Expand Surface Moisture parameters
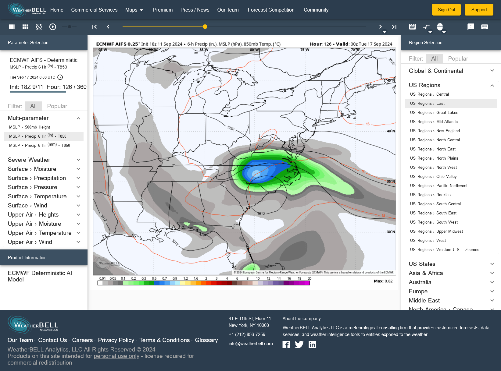Screen dimensions: 501x371 point(44,169)
